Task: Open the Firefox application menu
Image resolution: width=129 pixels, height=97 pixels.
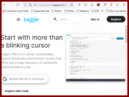Action: (x=124, y=5)
